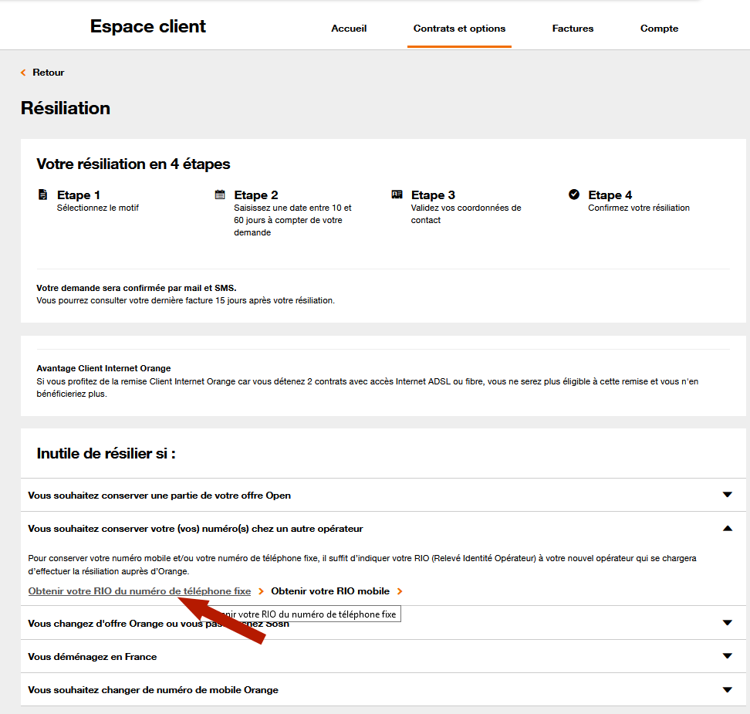Click 'Votre demande sera confirmée par mail et SMS.'
750x714 pixels.
click(x=137, y=288)
